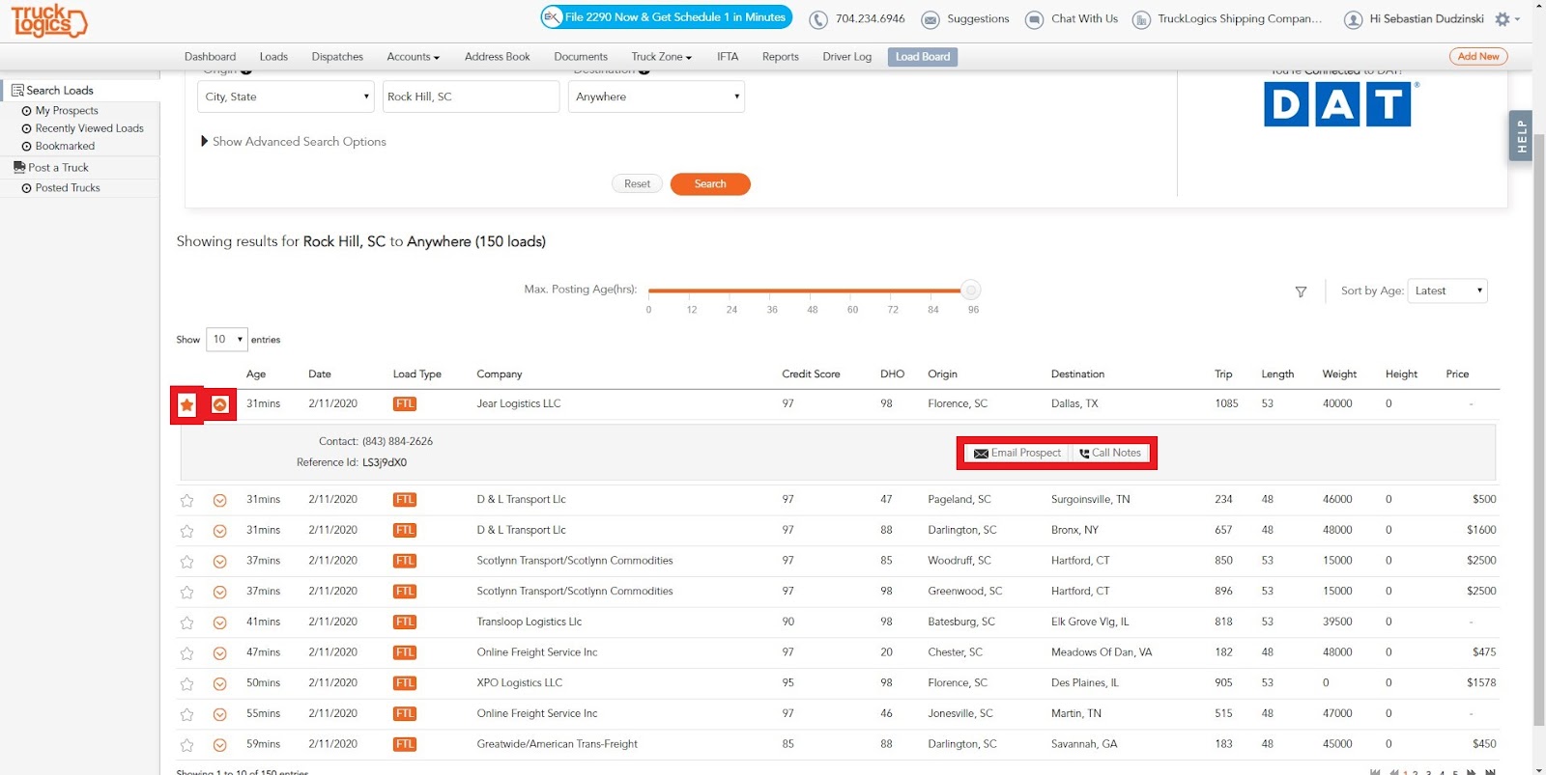Click the Search Loads sidebar icon

tap(17, 91)
